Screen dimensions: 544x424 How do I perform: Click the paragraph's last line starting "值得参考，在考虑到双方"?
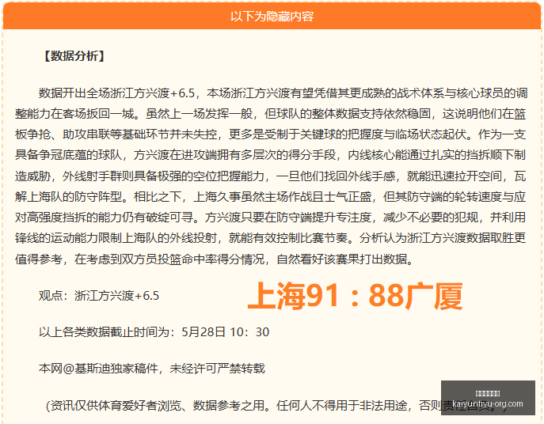[x=215, y=259]
